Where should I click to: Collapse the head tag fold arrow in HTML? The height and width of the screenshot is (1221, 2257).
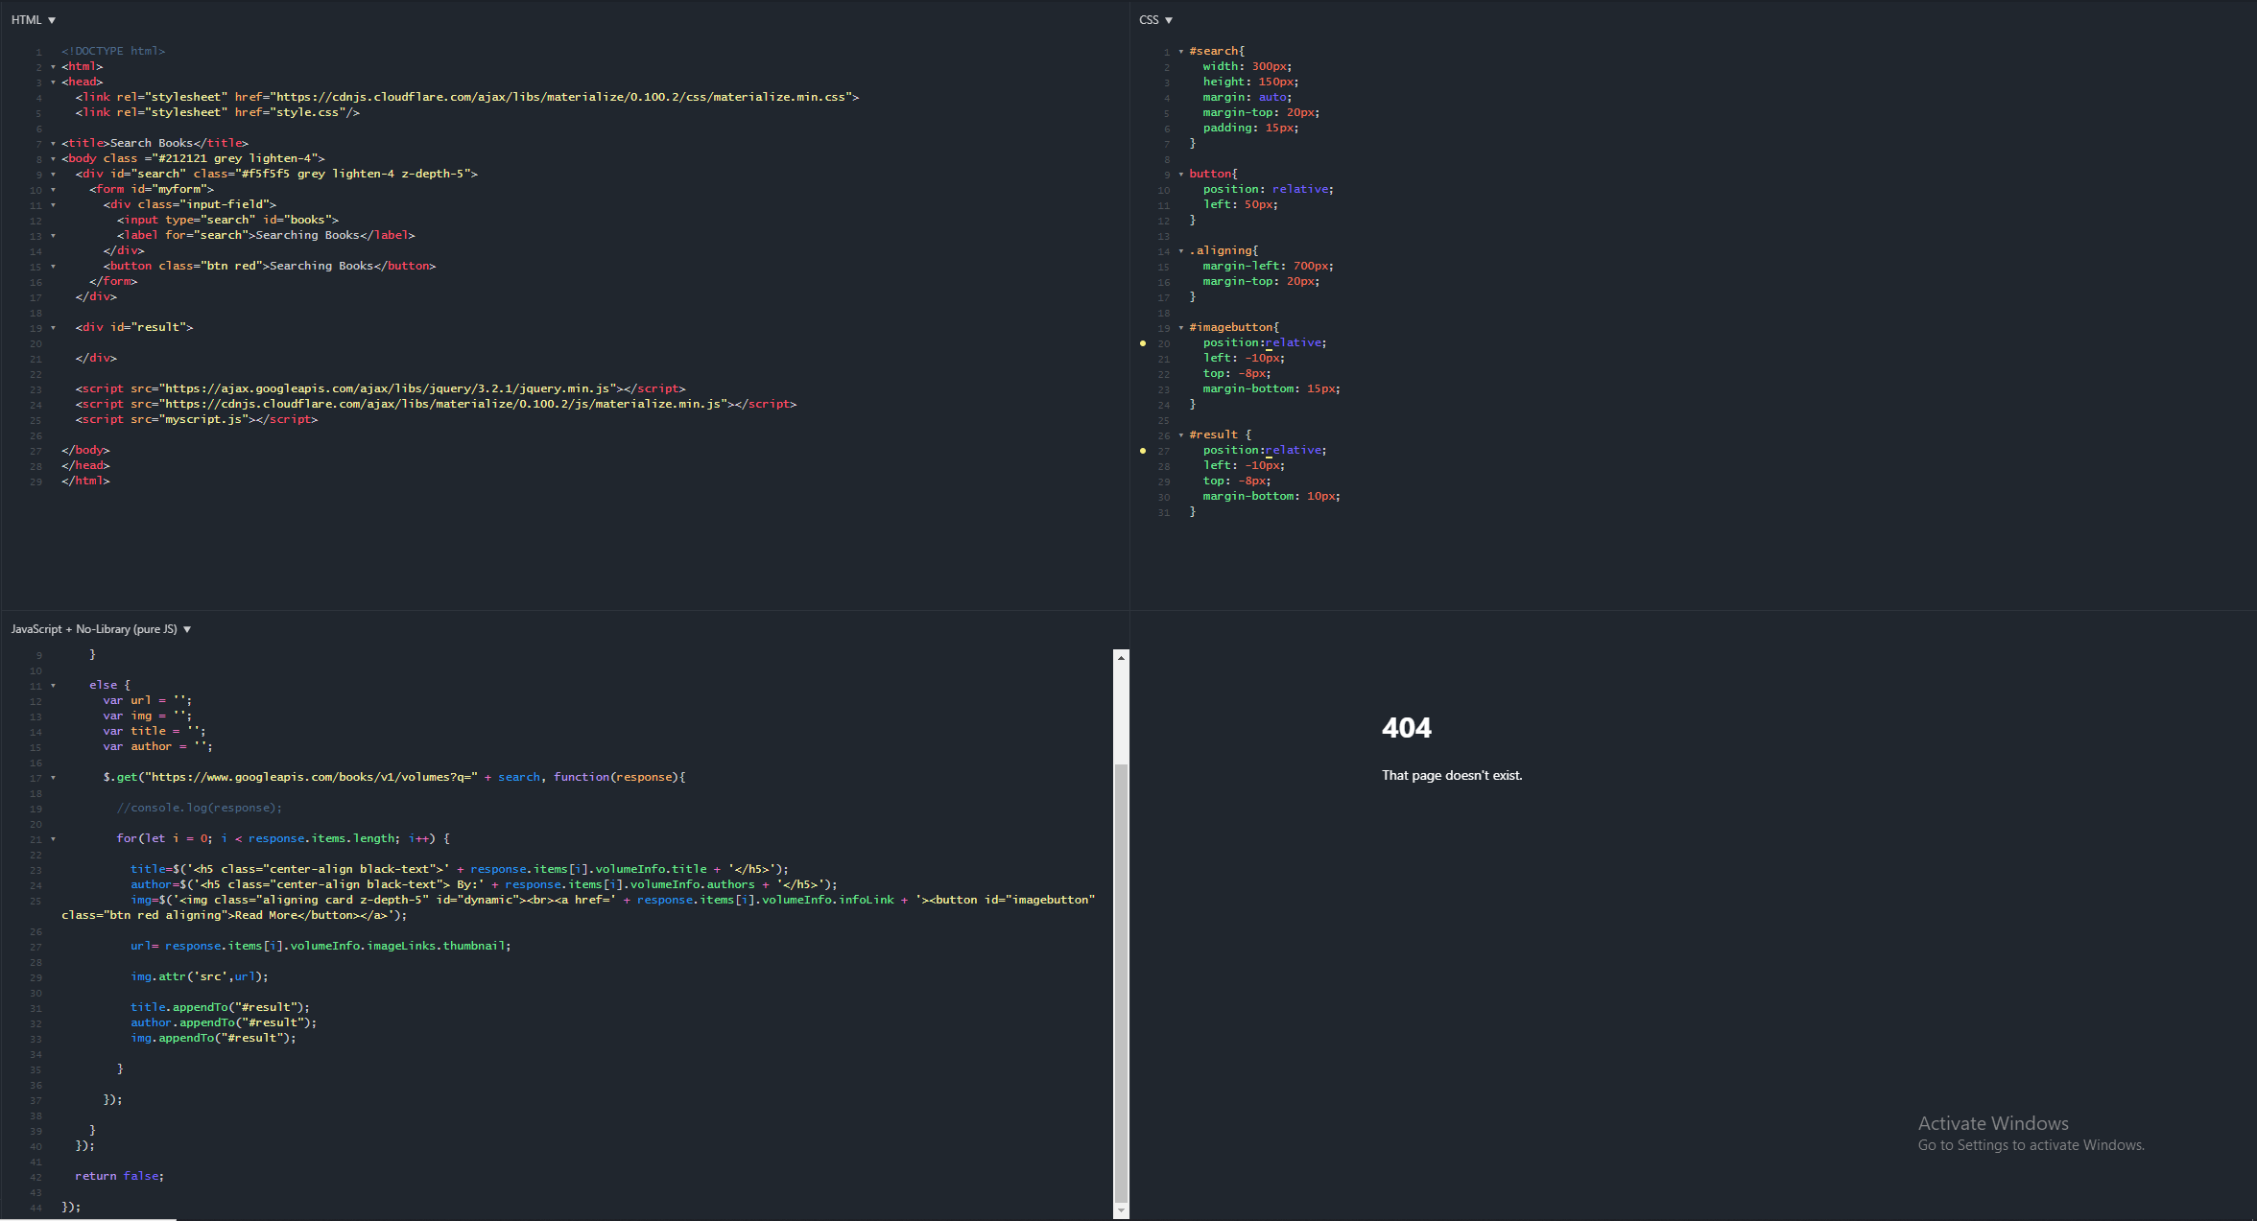53,82
